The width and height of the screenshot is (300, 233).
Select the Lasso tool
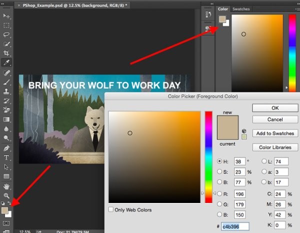pos(7,34)
